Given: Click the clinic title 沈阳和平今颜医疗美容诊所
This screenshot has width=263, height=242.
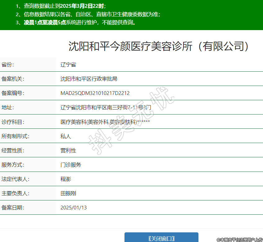Looking at the screenshot, I should (x=159, y=46).
